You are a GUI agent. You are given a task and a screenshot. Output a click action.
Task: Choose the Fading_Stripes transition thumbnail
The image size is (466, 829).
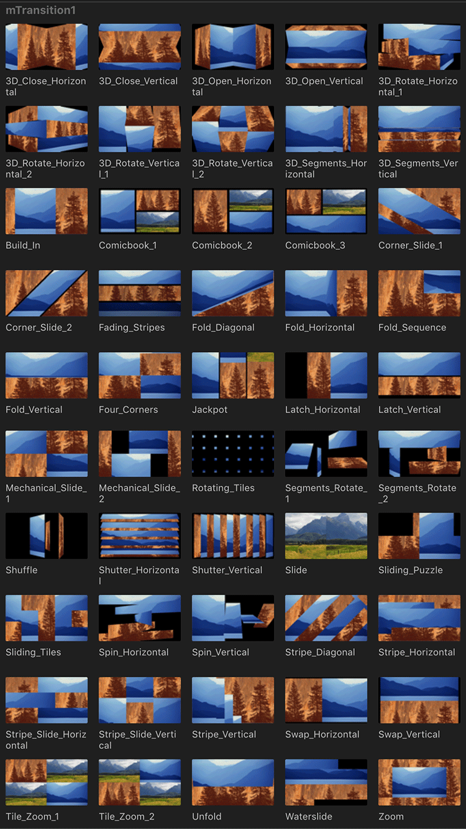pyautogui.click(x=140, y=293)
